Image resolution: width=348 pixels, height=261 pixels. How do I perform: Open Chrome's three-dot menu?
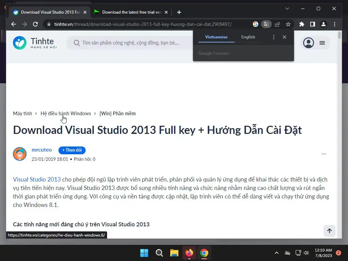coord(334,24)
